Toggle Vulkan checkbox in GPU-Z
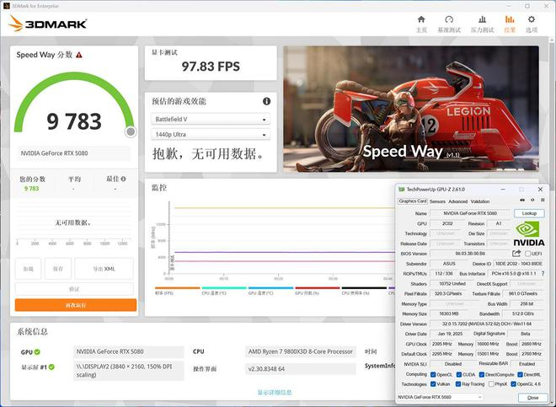Viewport: 556px width, 407px height. (433, 384)
